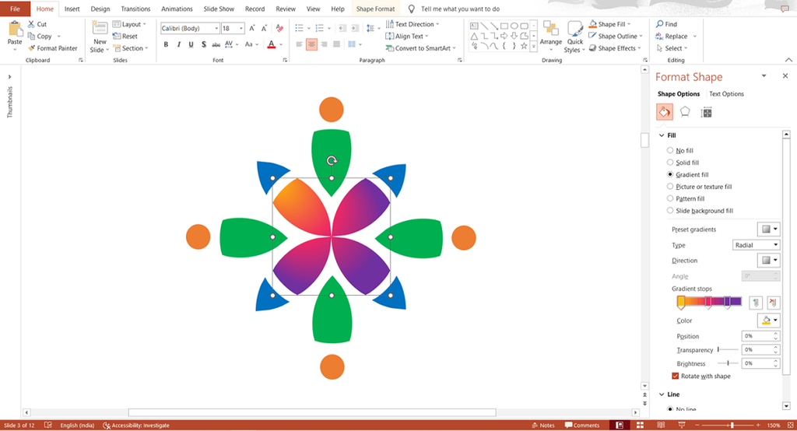The height and width of the screenshot is (431, 797).
Task: Add gradient stop icon
Action: pos(756,303)
